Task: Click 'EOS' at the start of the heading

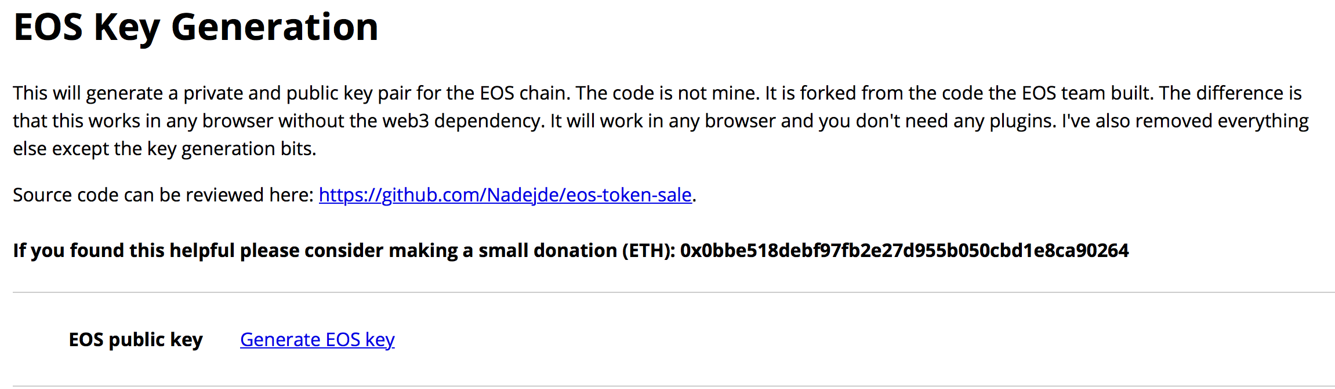Action: (48, 27)
